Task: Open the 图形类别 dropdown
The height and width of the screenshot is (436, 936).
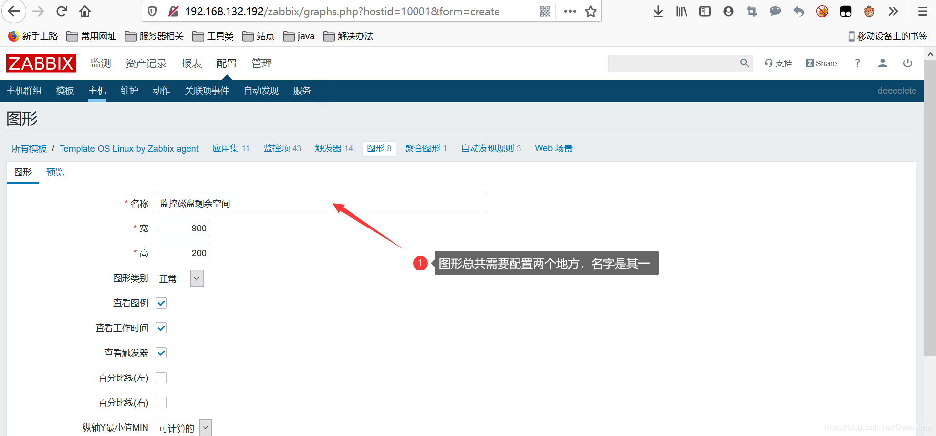Action: [x=179, y=278]
